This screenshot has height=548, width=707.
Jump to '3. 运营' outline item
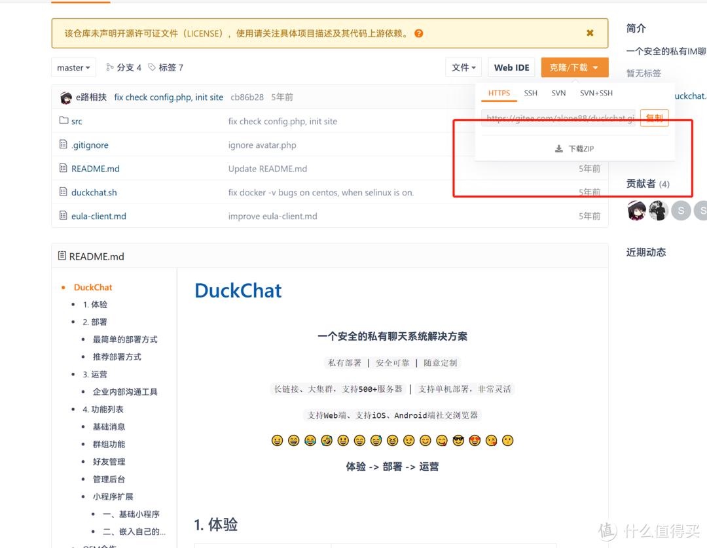[x=95, y=375]
